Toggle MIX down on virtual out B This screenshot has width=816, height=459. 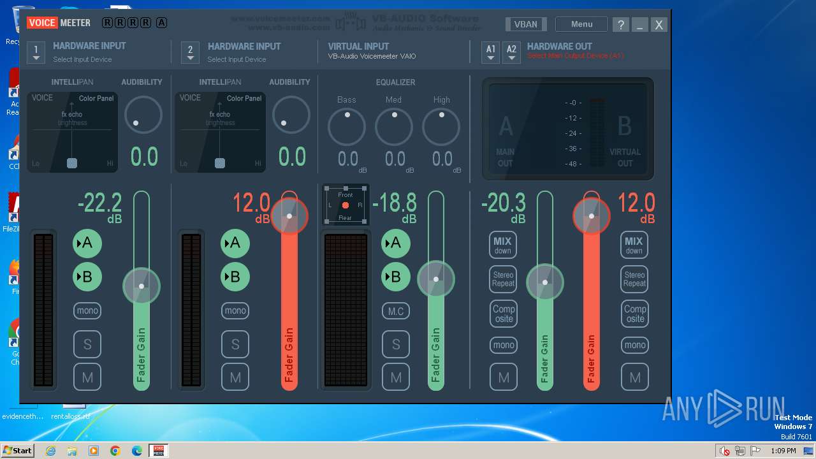coord(634,245)
